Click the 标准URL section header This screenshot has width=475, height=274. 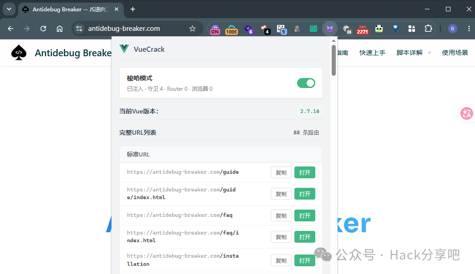[221, 154]
